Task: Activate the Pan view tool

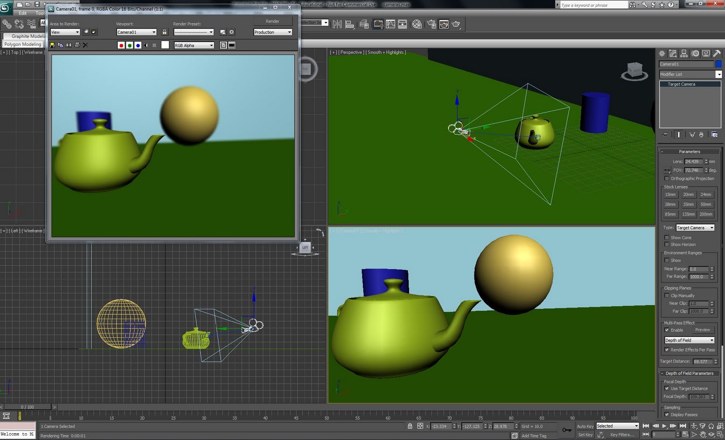Action: tap(703, 434)
